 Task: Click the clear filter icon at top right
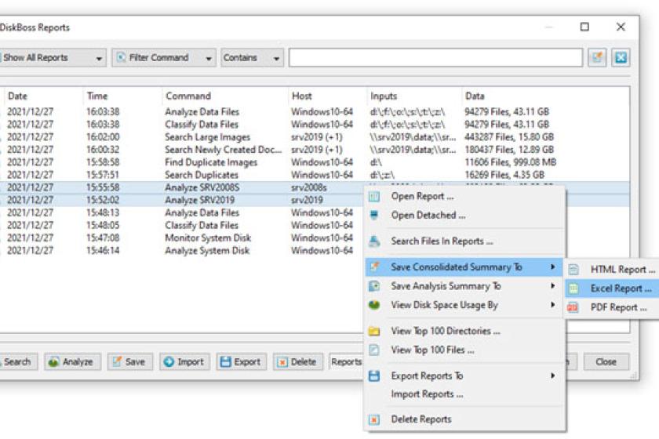coord(621,57)
